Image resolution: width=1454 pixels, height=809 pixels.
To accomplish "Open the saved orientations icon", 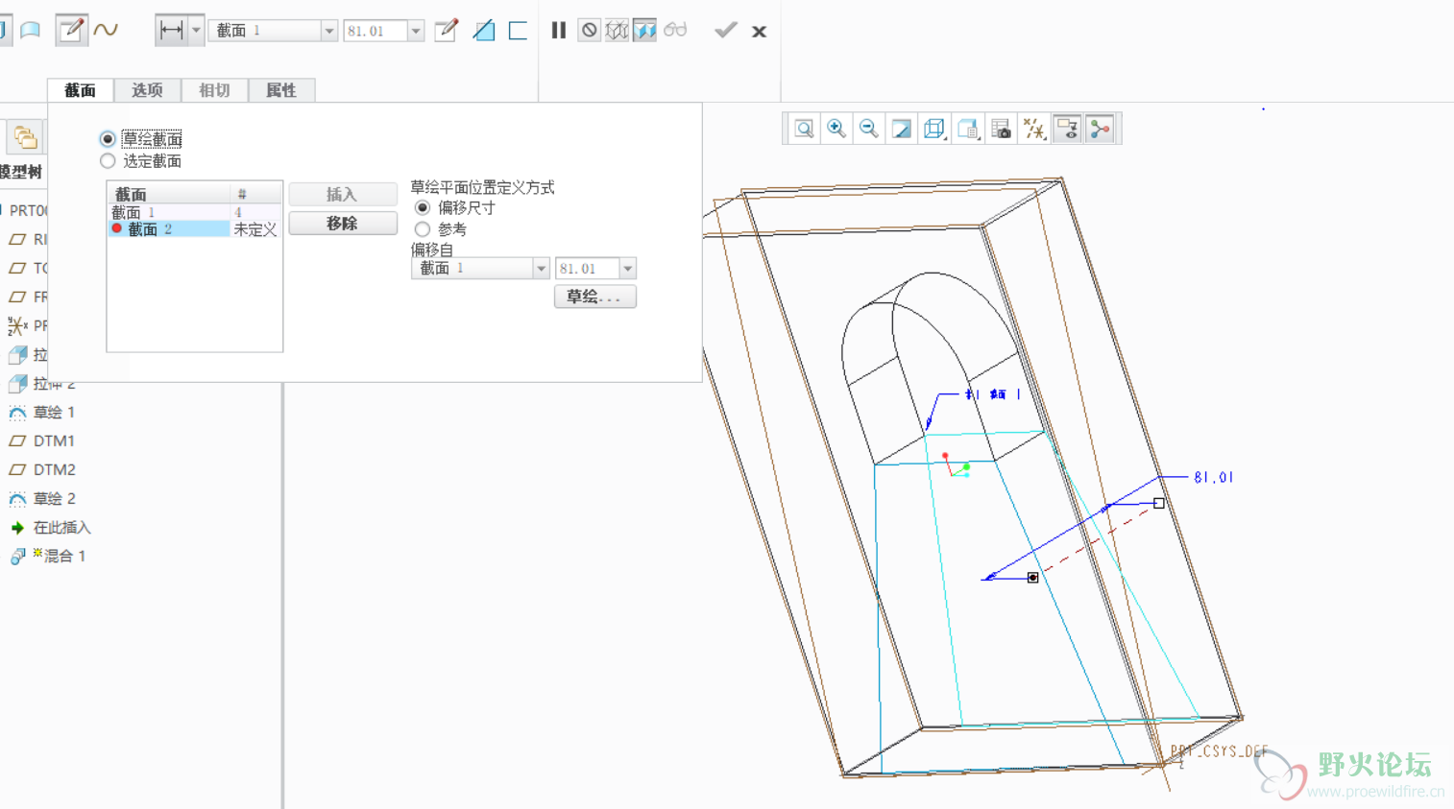I will pyautogui.click(x=968, y=129).
